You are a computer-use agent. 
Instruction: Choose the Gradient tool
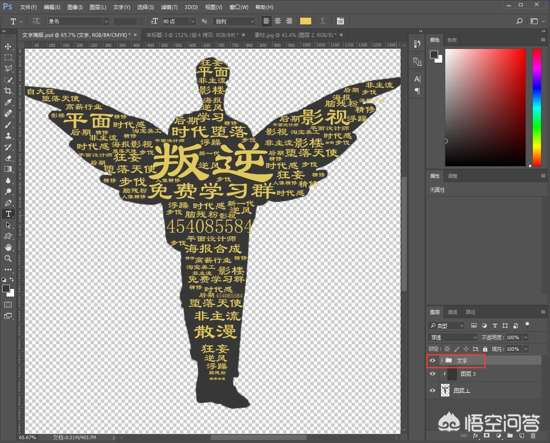pos(8,169)
